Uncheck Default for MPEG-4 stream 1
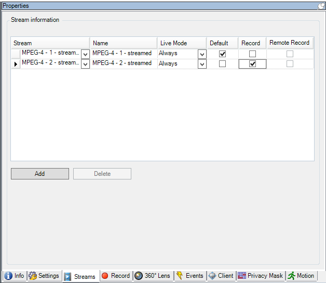The width and height of the screenshot is (326, 283). tap(222, 54)
